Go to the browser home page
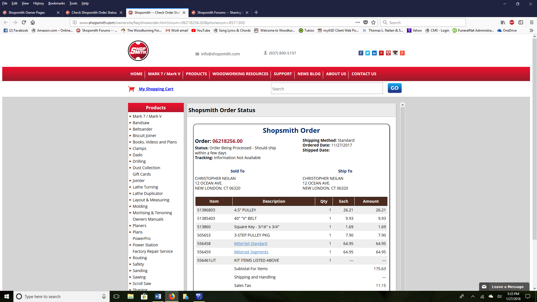The height and width of the screenshot is (302, 537). (x=33, y=22)
